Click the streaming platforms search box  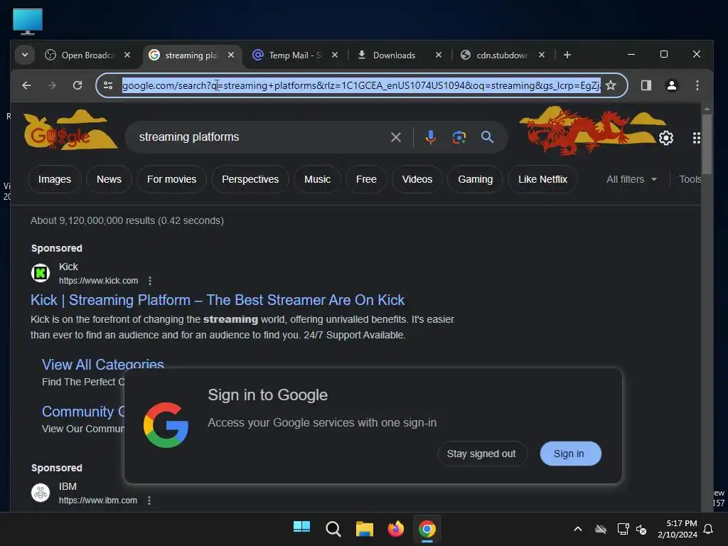(260, 137)
